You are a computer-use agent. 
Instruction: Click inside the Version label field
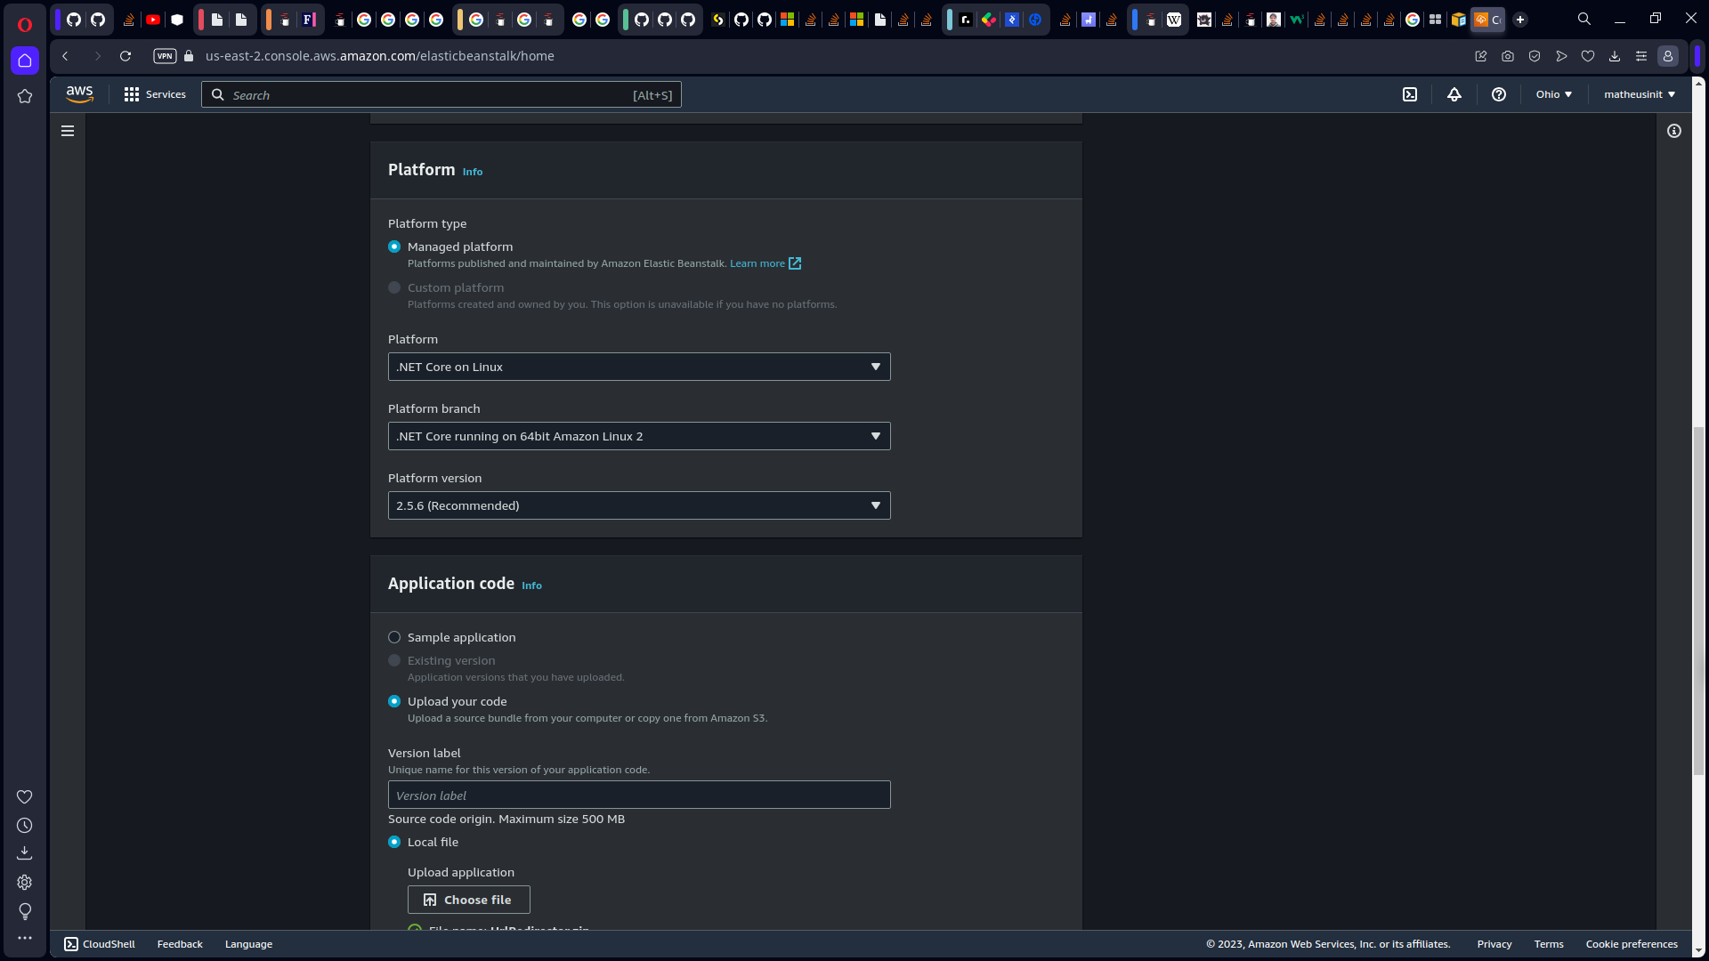[x=638, y=794]
